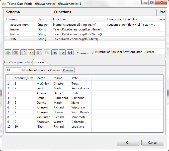169x151 pixels.
Task: Import schema from file icon
Action: 55,52
